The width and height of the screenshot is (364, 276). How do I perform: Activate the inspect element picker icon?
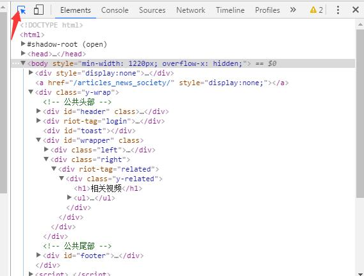click(21, 10)
